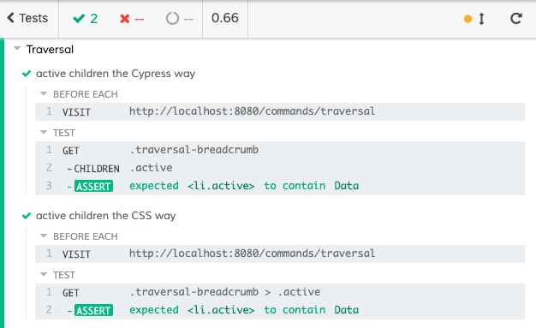Viewport: 536px width, 328px height.
Task: Click green checkmark of CSS way test
Action: pos(27,216)
